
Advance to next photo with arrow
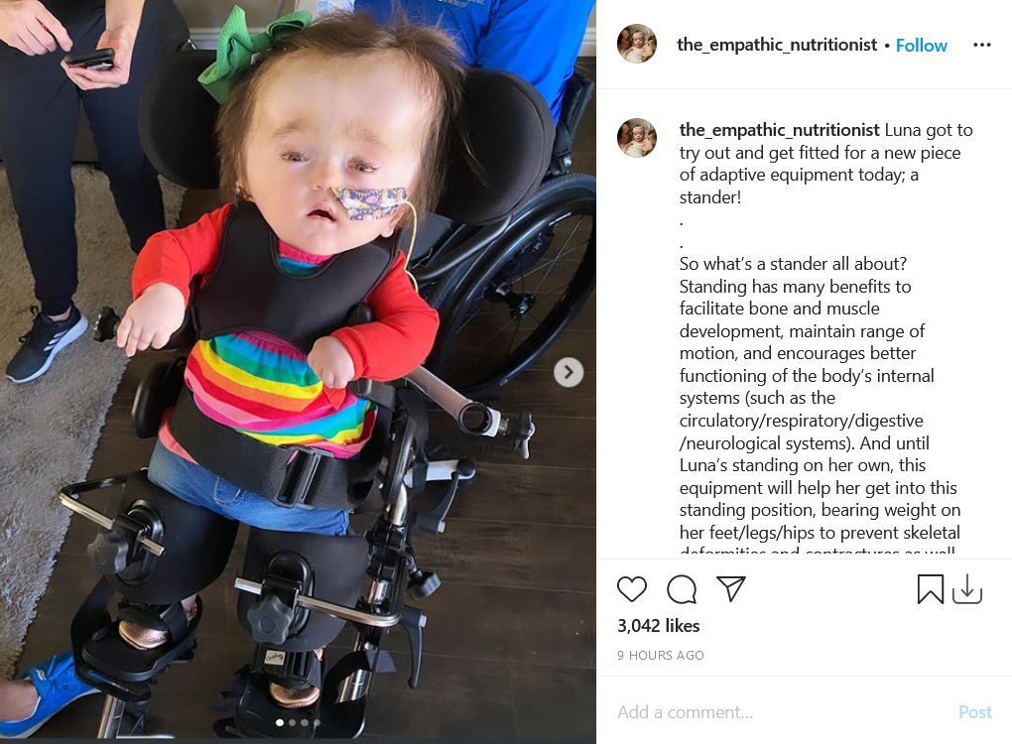pos(568,372)
